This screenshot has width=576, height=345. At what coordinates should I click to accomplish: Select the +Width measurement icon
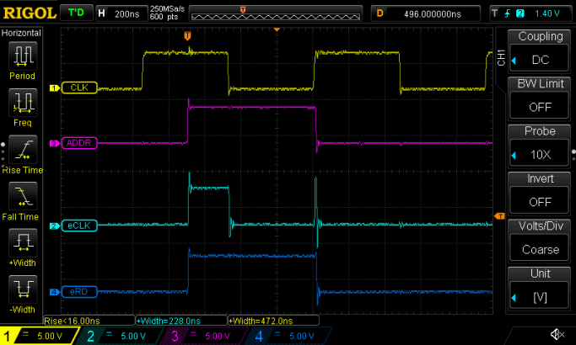tap(23, 242)
